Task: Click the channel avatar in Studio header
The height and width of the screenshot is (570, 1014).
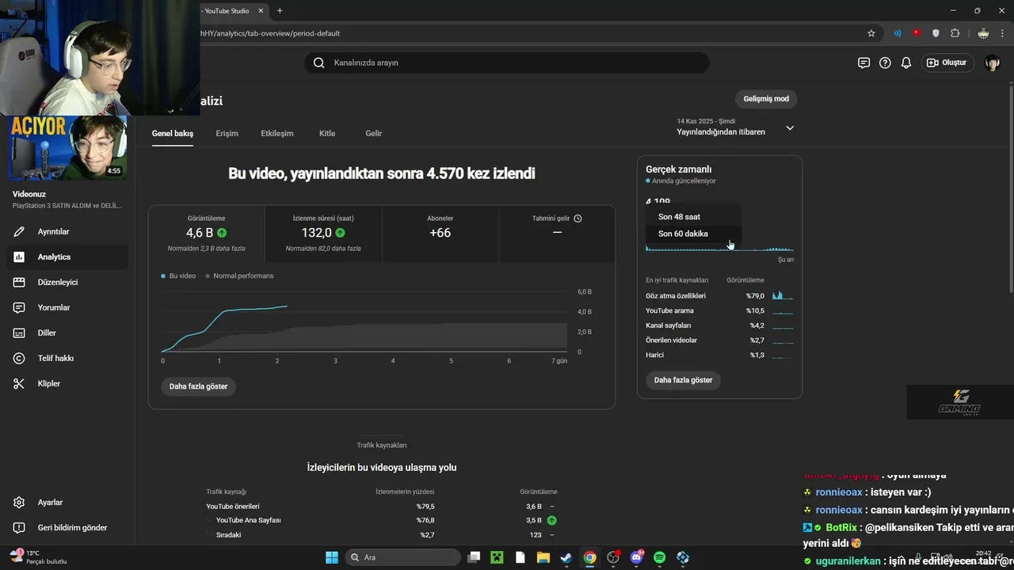Action: 992,63
